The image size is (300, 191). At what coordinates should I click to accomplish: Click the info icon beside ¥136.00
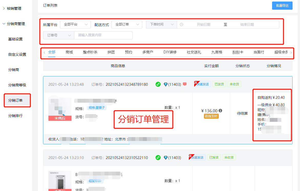tap(220, 111)
